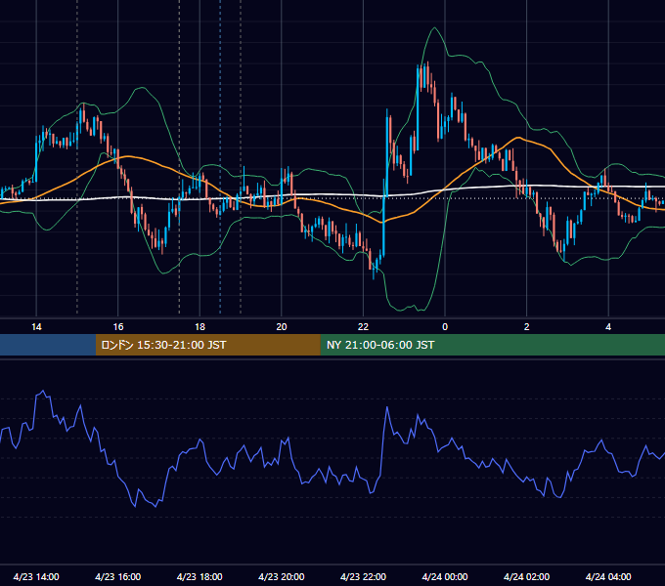Screen dimensions: 665x586
Task: Click the blue oscillator peak near 14:00
Action: 43,392
